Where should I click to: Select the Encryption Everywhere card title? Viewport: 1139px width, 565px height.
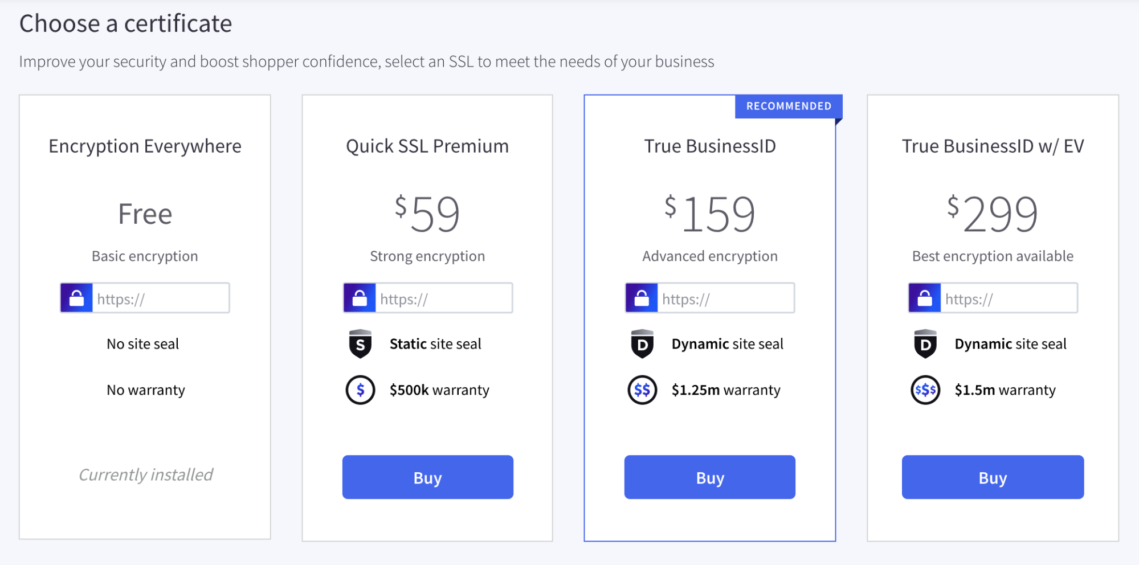145,146
